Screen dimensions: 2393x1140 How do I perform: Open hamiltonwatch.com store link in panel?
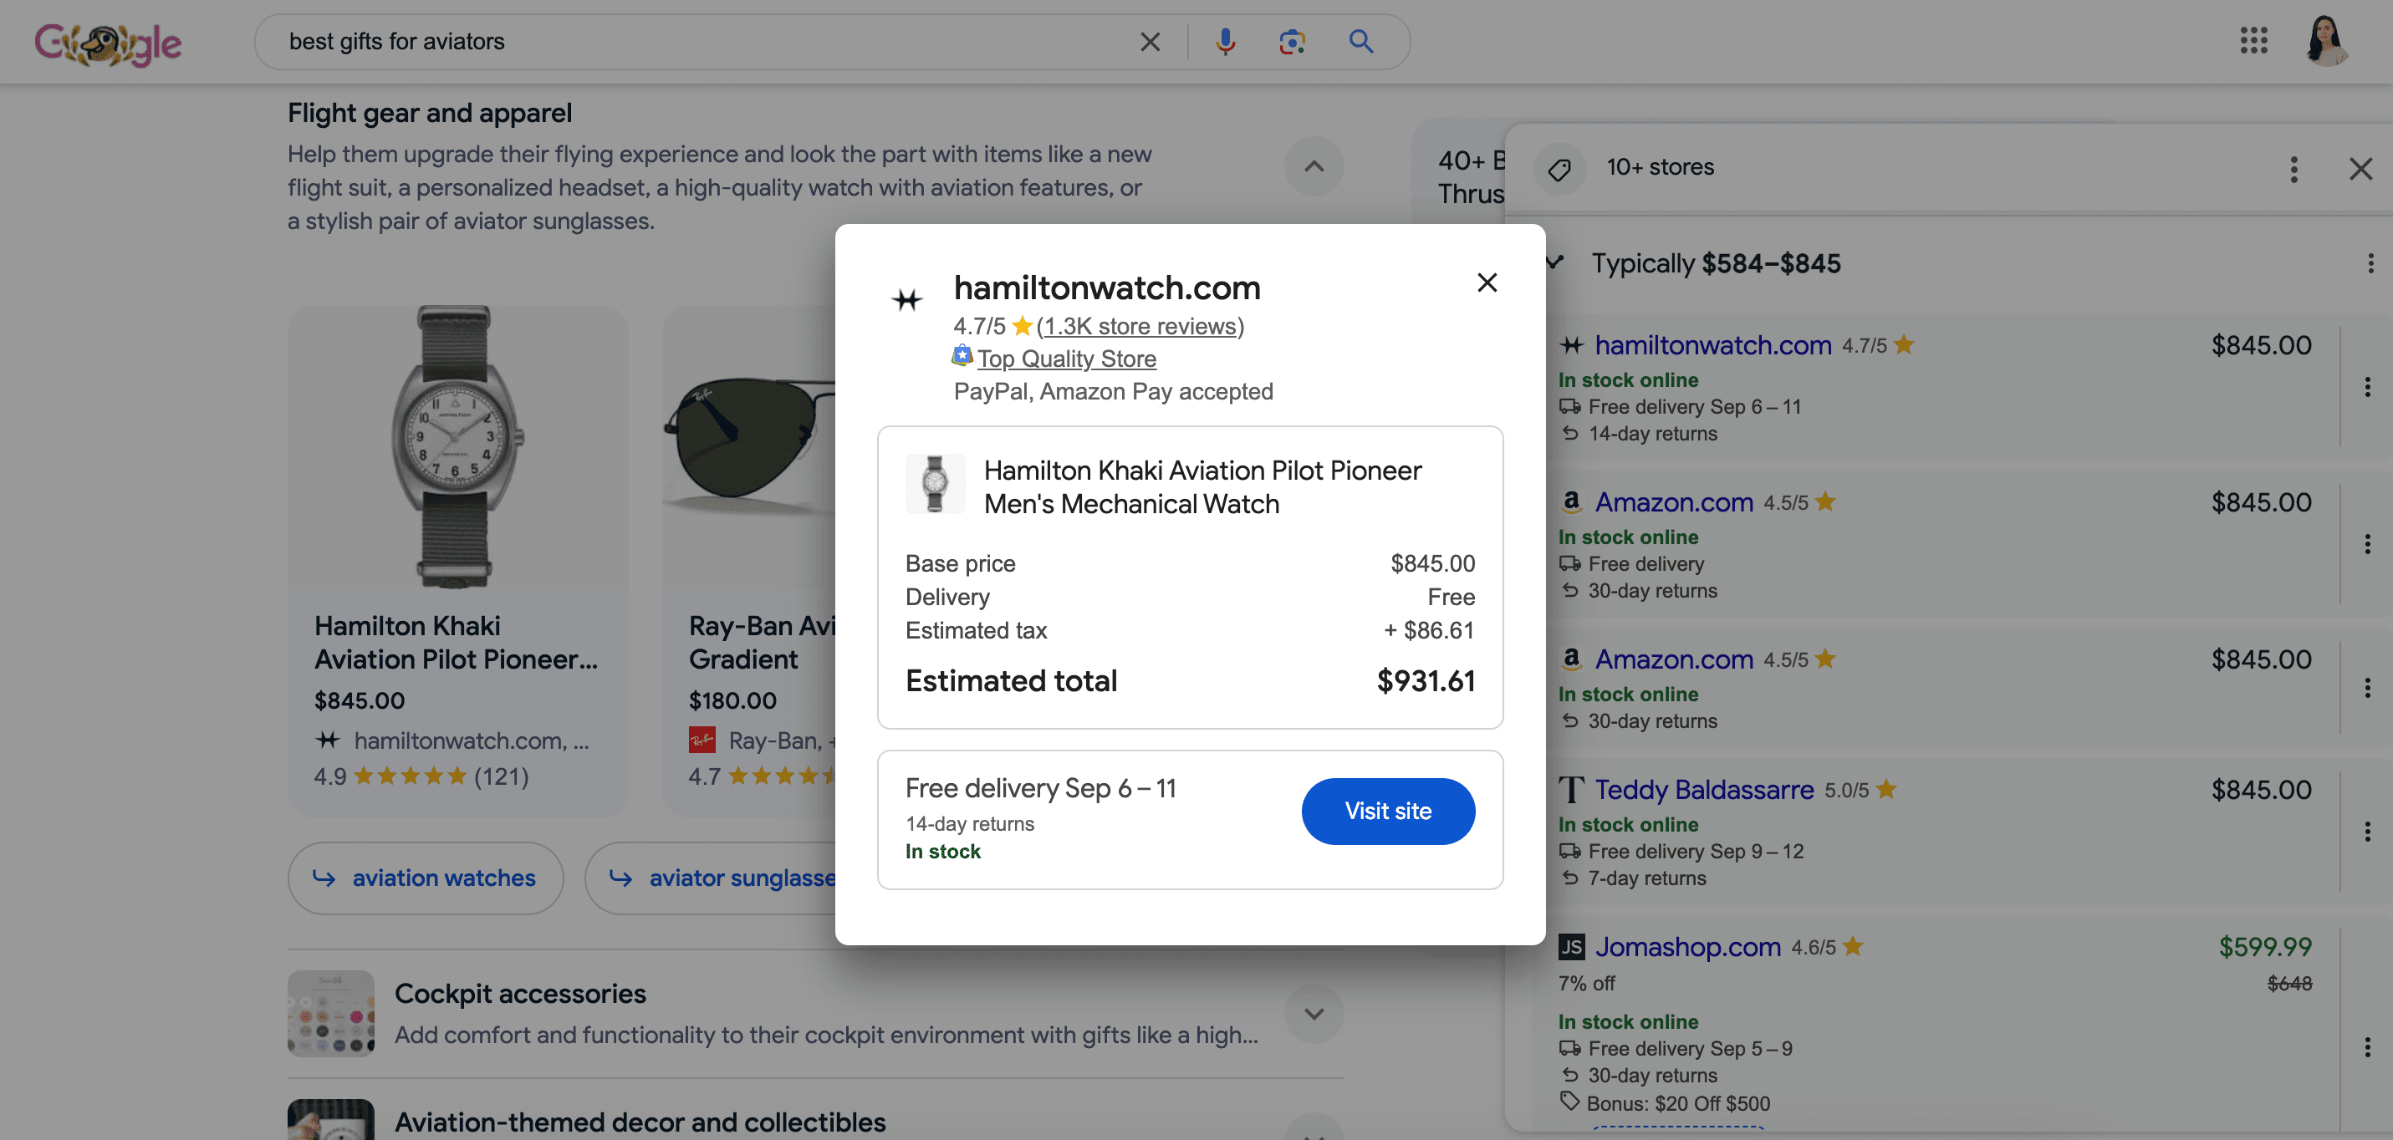pyautogui.click(x=1713, y=345)
